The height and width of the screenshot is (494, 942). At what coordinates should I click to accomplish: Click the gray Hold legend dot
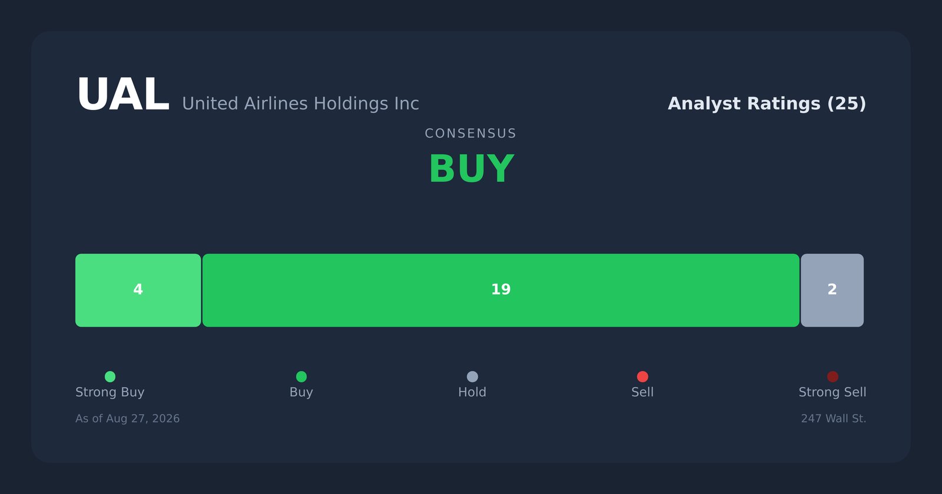pyautogui.click(x=472, y=376)
